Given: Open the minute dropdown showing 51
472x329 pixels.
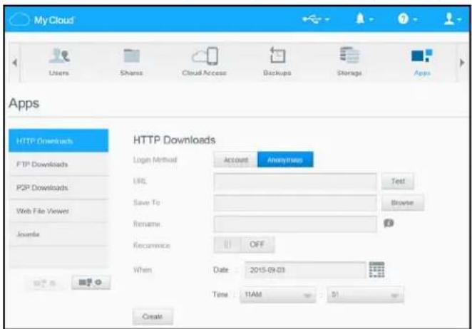Looking at the screenshot, I should (365, 295).
